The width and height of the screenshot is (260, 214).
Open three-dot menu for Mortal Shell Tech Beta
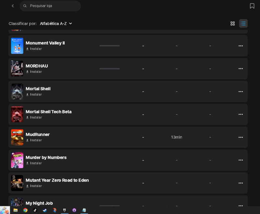tap(240, 114)
